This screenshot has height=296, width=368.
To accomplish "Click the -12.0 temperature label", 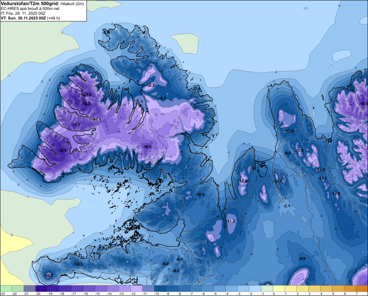I will pyautogui.click(x=335, y=193).
